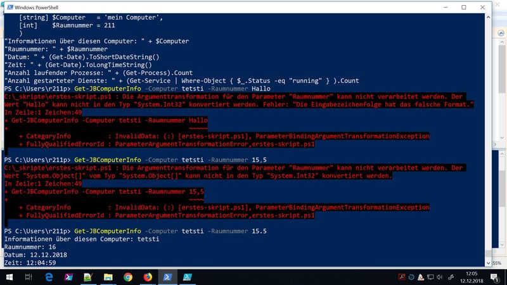The width and height of the screenshot is (507, 285).
Task: Click the blue sync tray icon
Action: click(x=411, y=277)
